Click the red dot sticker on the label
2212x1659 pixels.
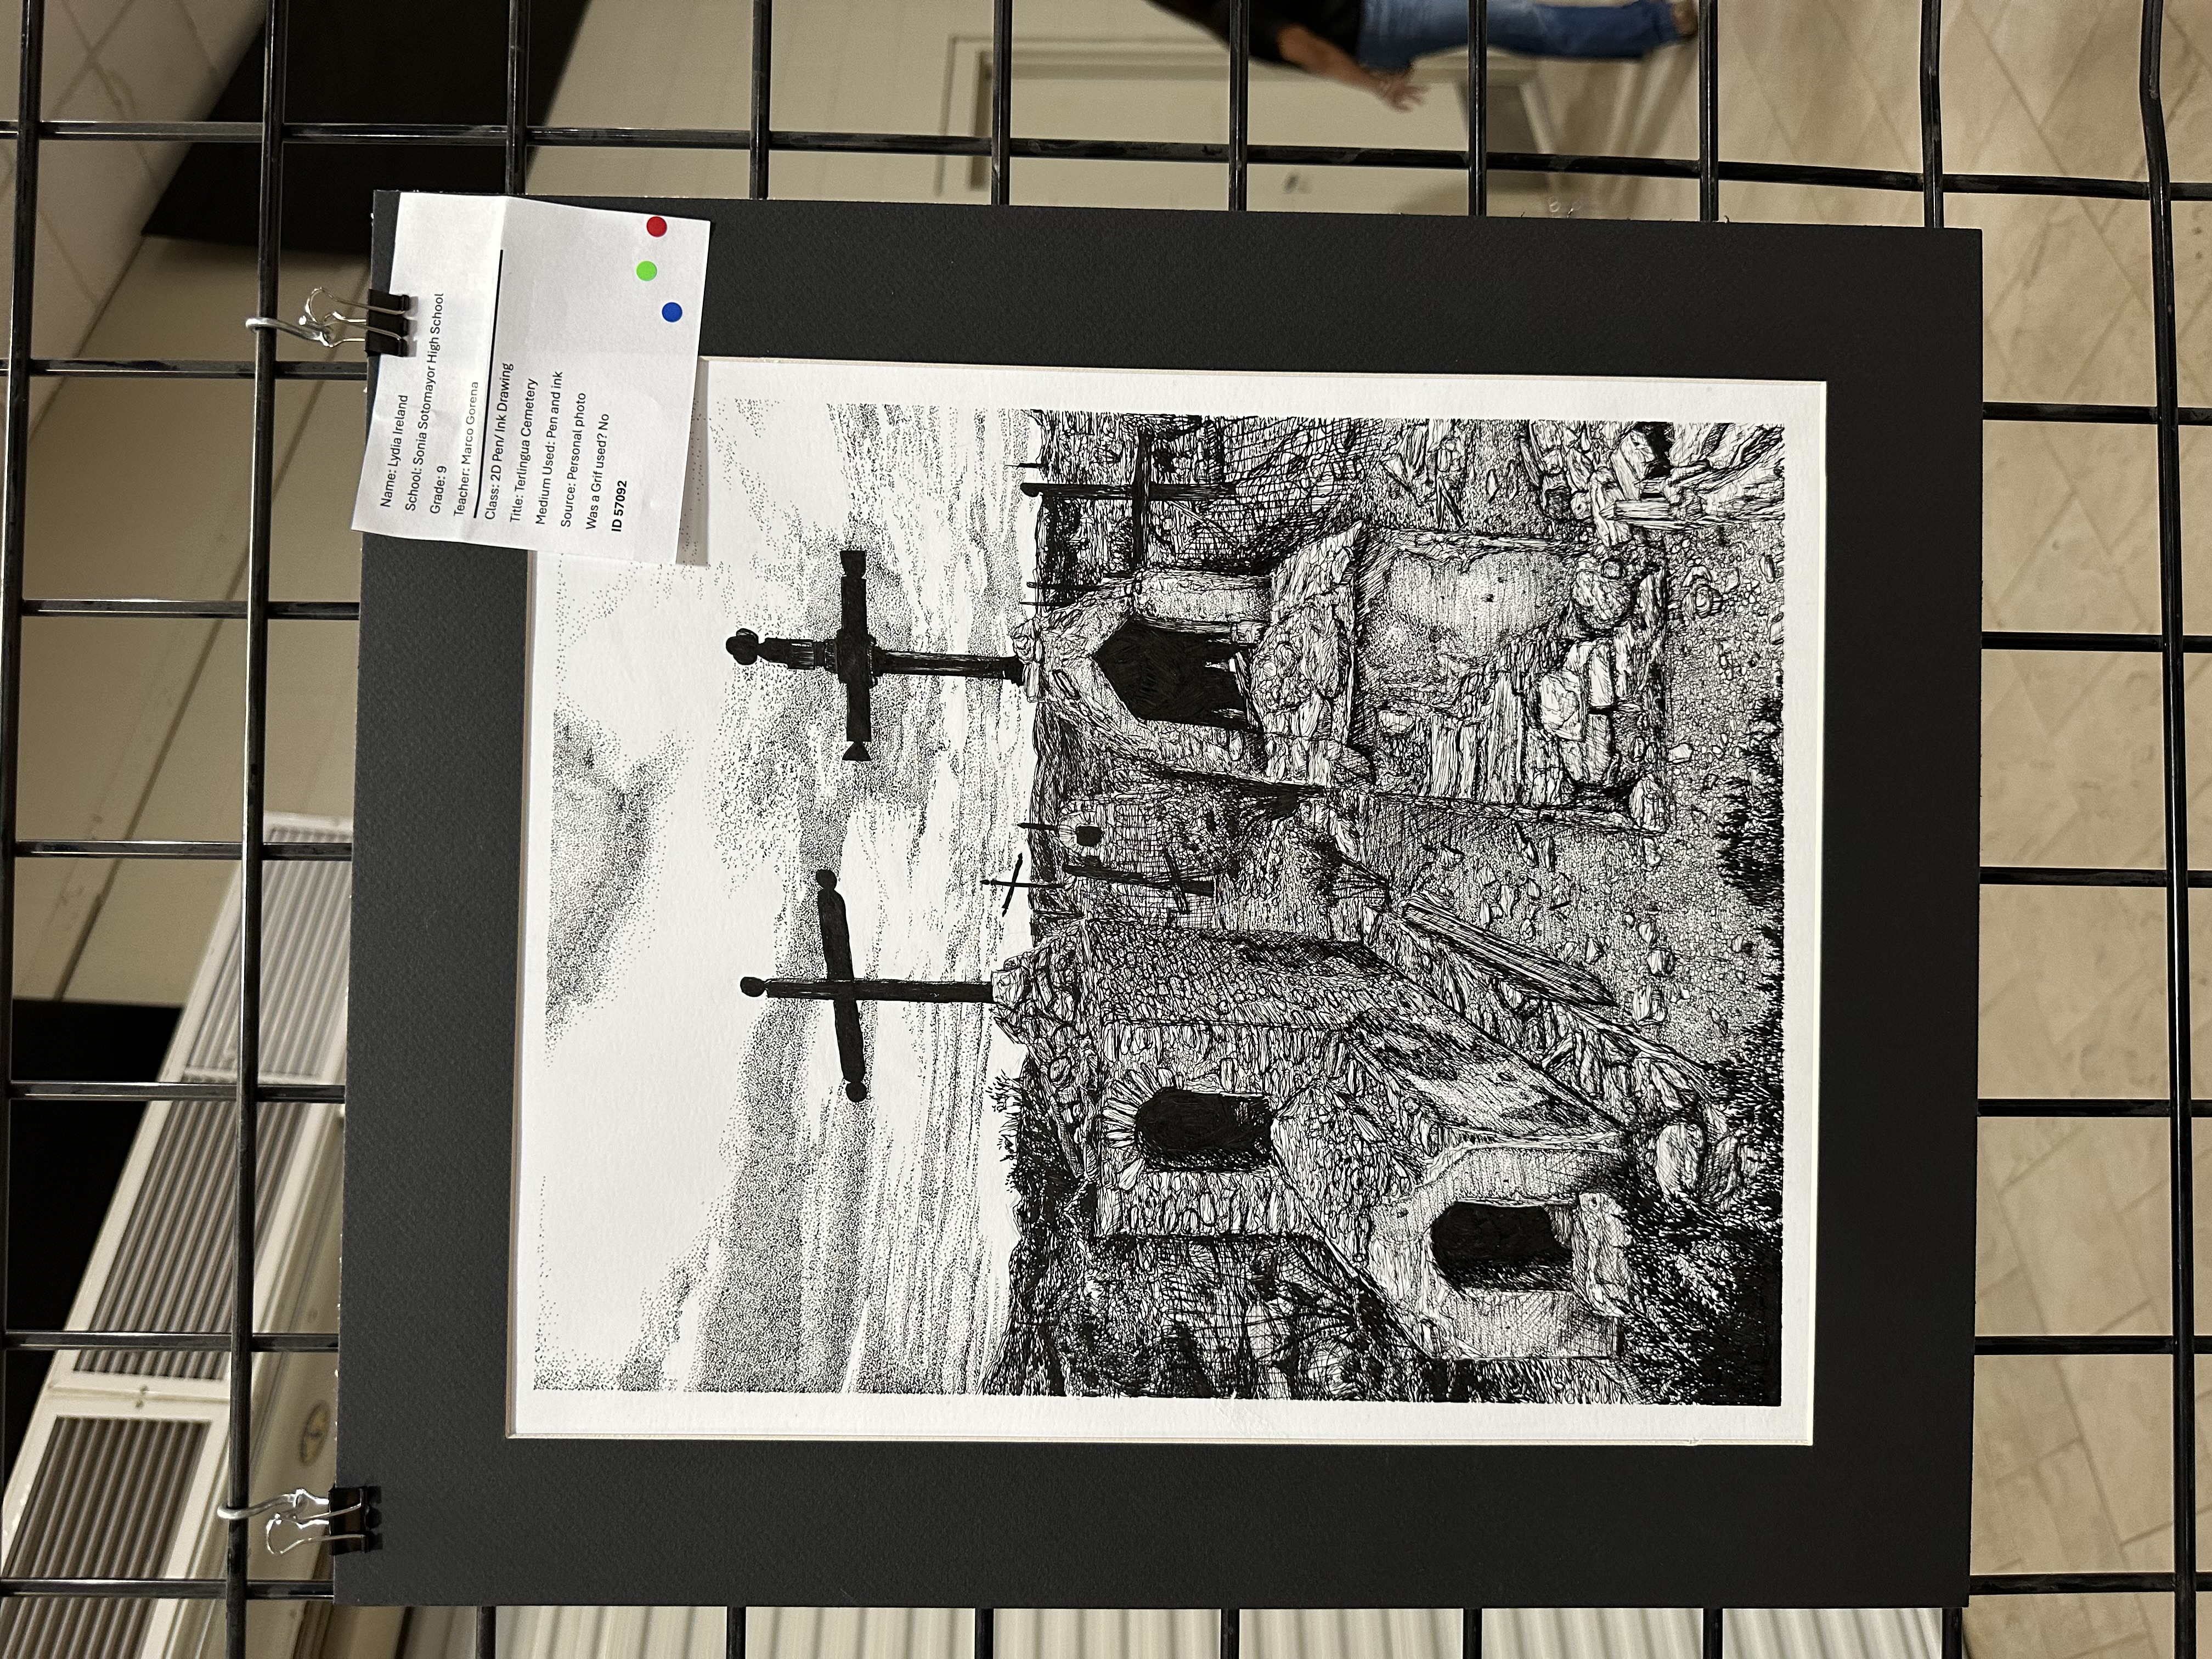pos(657,226)
